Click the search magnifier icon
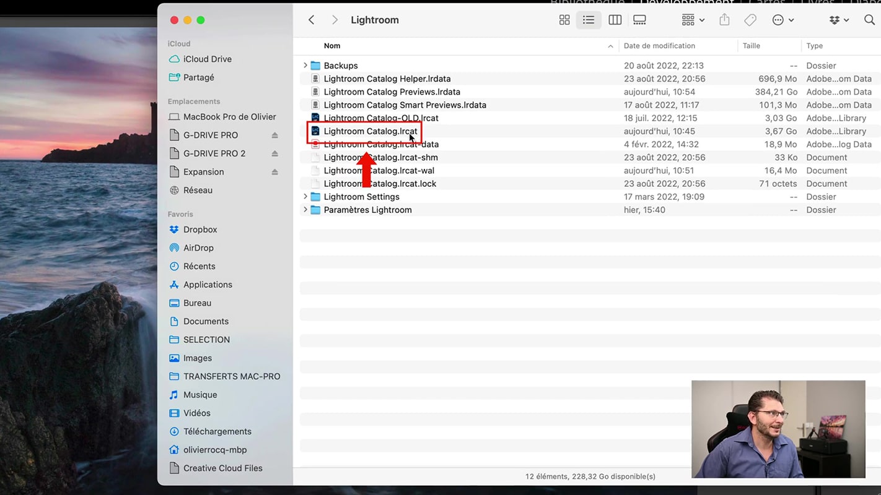 click(x=869, y=20)
